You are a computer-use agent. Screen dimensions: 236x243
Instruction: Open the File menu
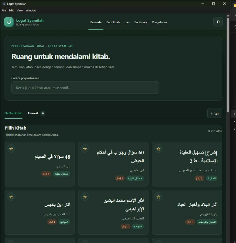4,10
